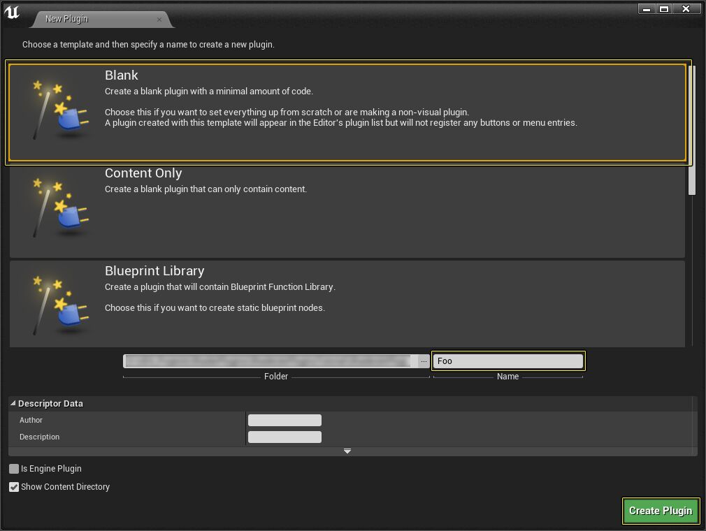Click the close icon on the New Plugin tab
This screenshot has height=531, width=706.
point(160,19)
